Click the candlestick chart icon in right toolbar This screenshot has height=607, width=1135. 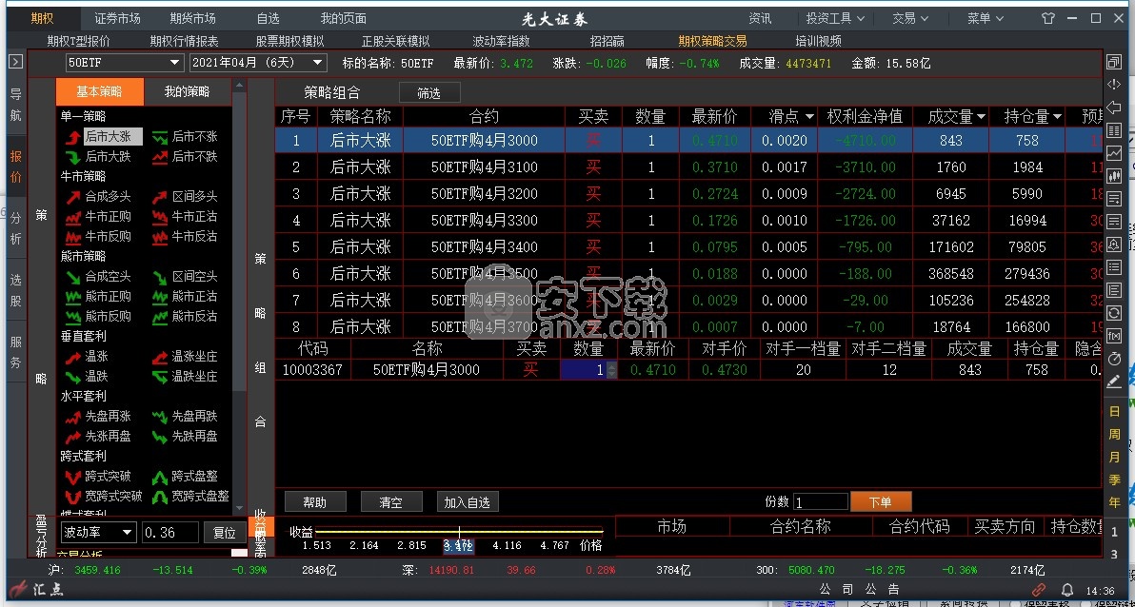pyautogui.click(x=1114, y=176)
